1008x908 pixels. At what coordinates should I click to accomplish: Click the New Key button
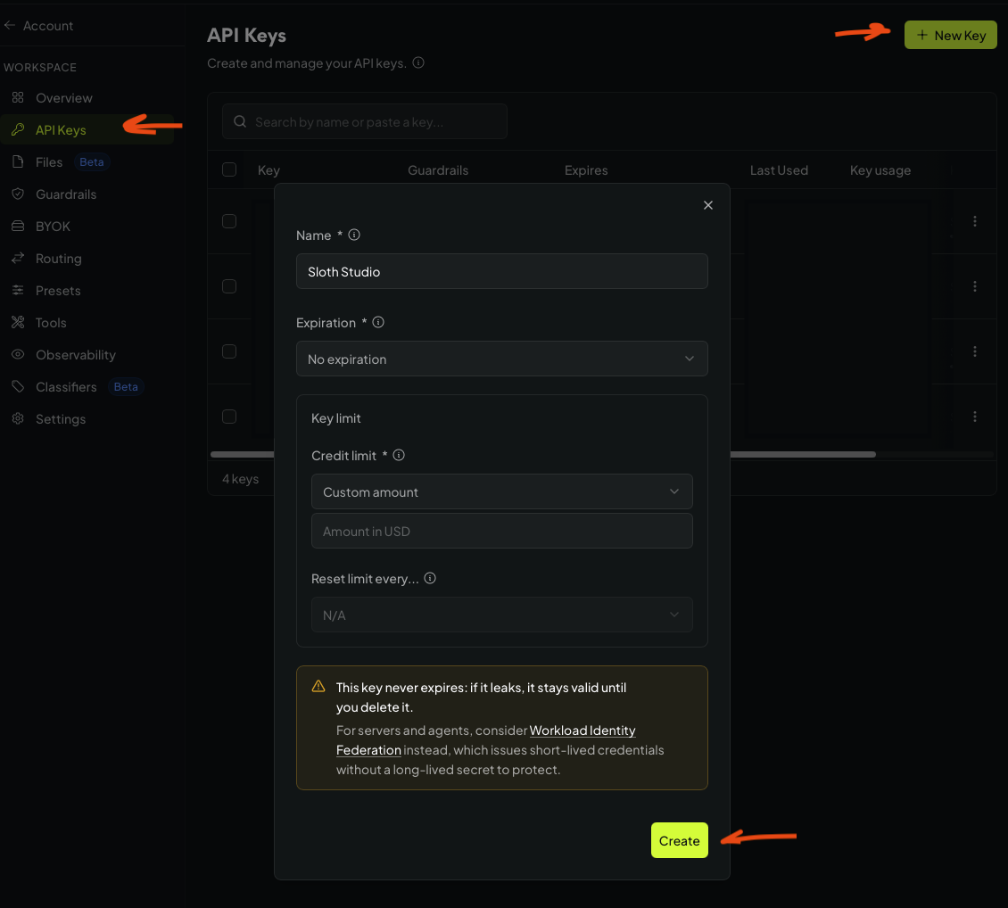[x=950, y=35]
